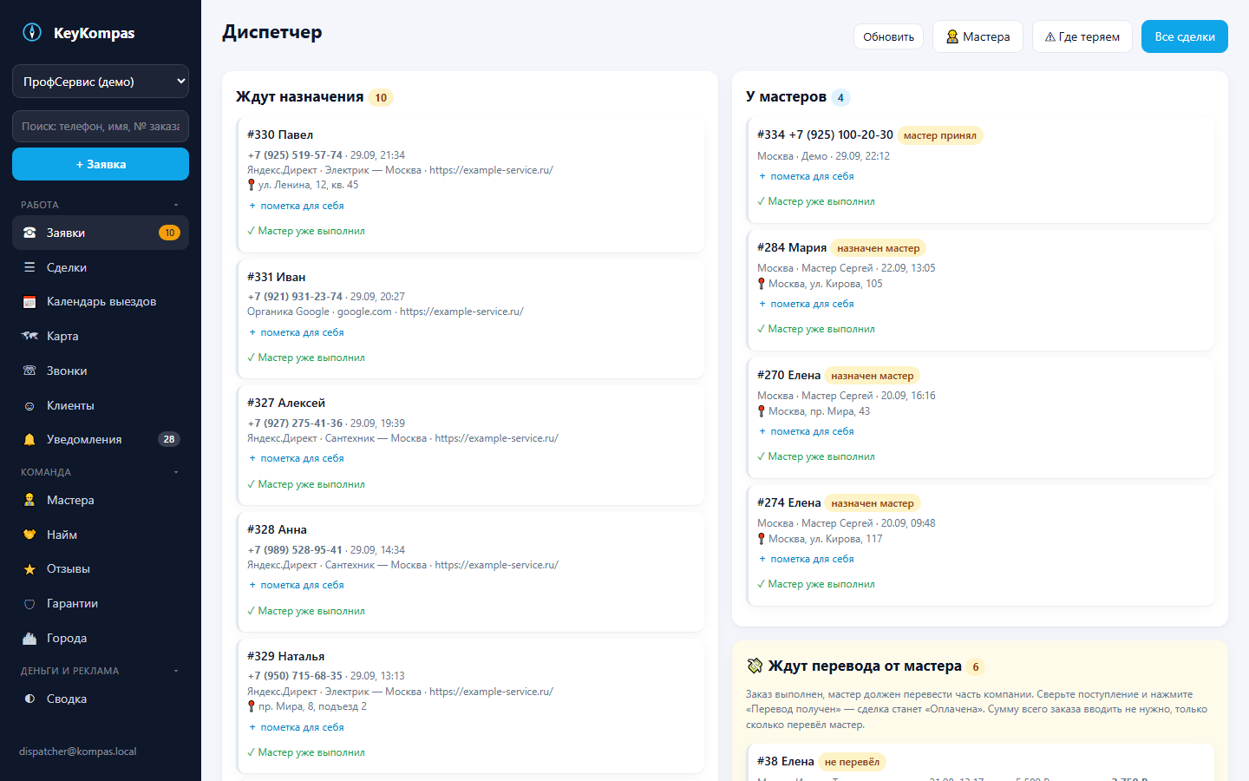Click the half-circle icon beside Сводка

tap(29, 699)
